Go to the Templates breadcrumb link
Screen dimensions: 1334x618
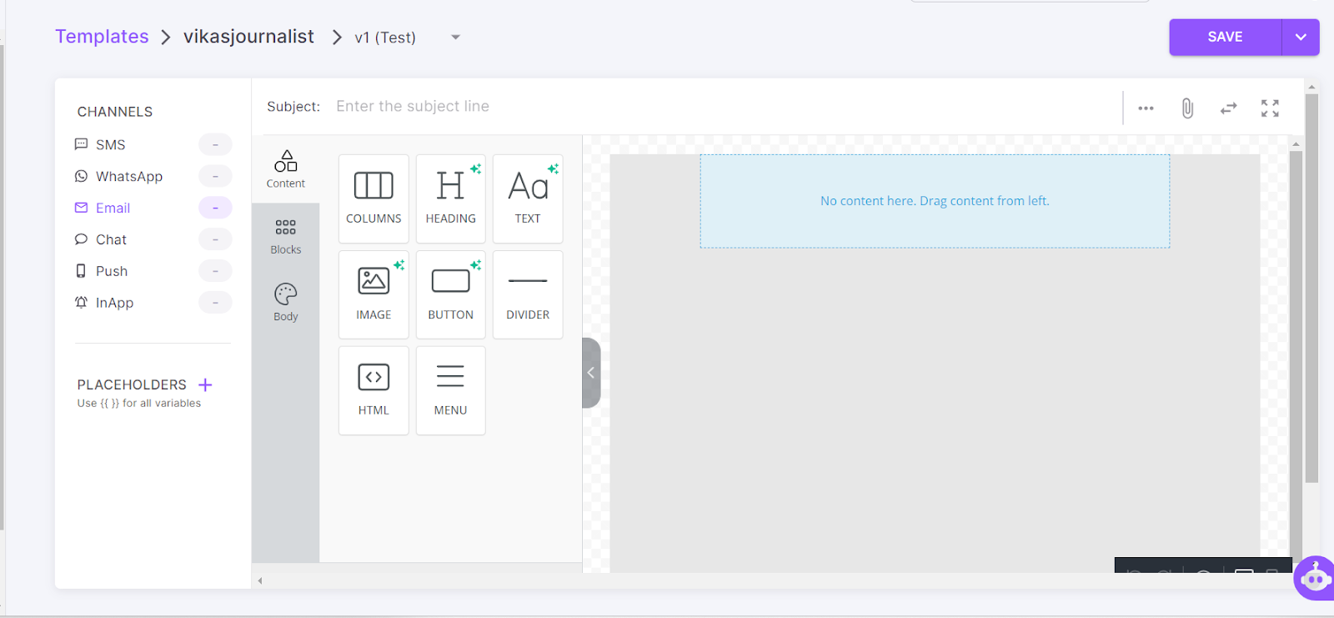pos(102,37)
